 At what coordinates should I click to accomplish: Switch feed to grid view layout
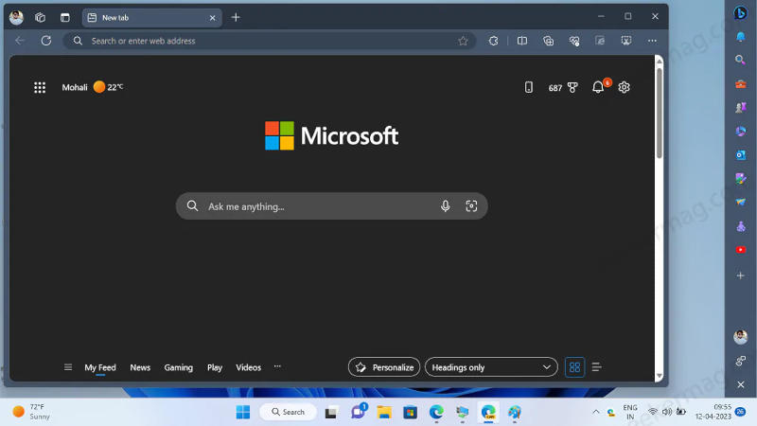[x=574, y=367]
